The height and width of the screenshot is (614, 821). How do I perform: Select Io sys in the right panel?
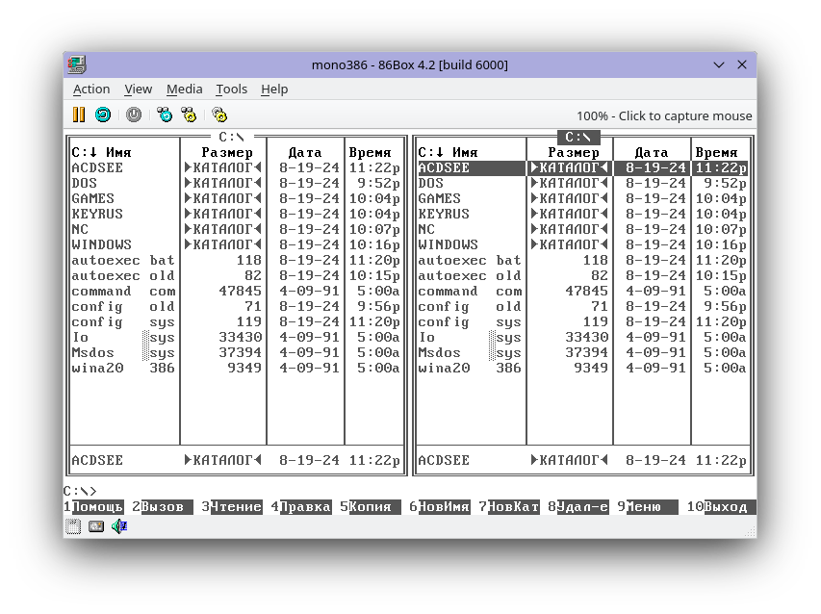pyautogui.click(x=582, y=337)
